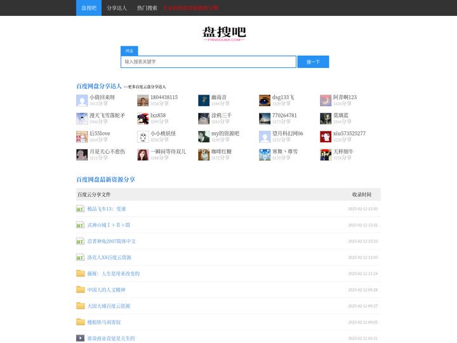Click BT icon beside 忍者神龟2007简体中文
The image size is (457, 343).
[x=80, y=241]
